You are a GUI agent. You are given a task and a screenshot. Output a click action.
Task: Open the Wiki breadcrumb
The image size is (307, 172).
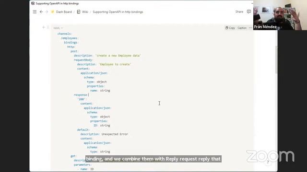click(85, 12)
